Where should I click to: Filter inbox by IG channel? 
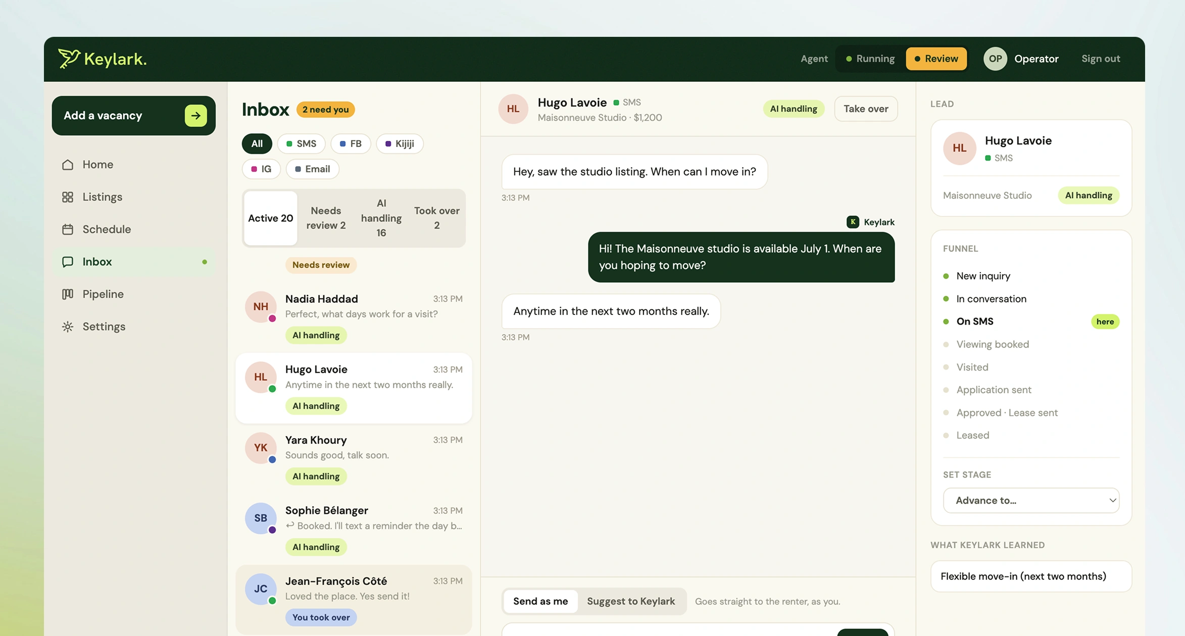pyautogui.click(x=261, y=169)
